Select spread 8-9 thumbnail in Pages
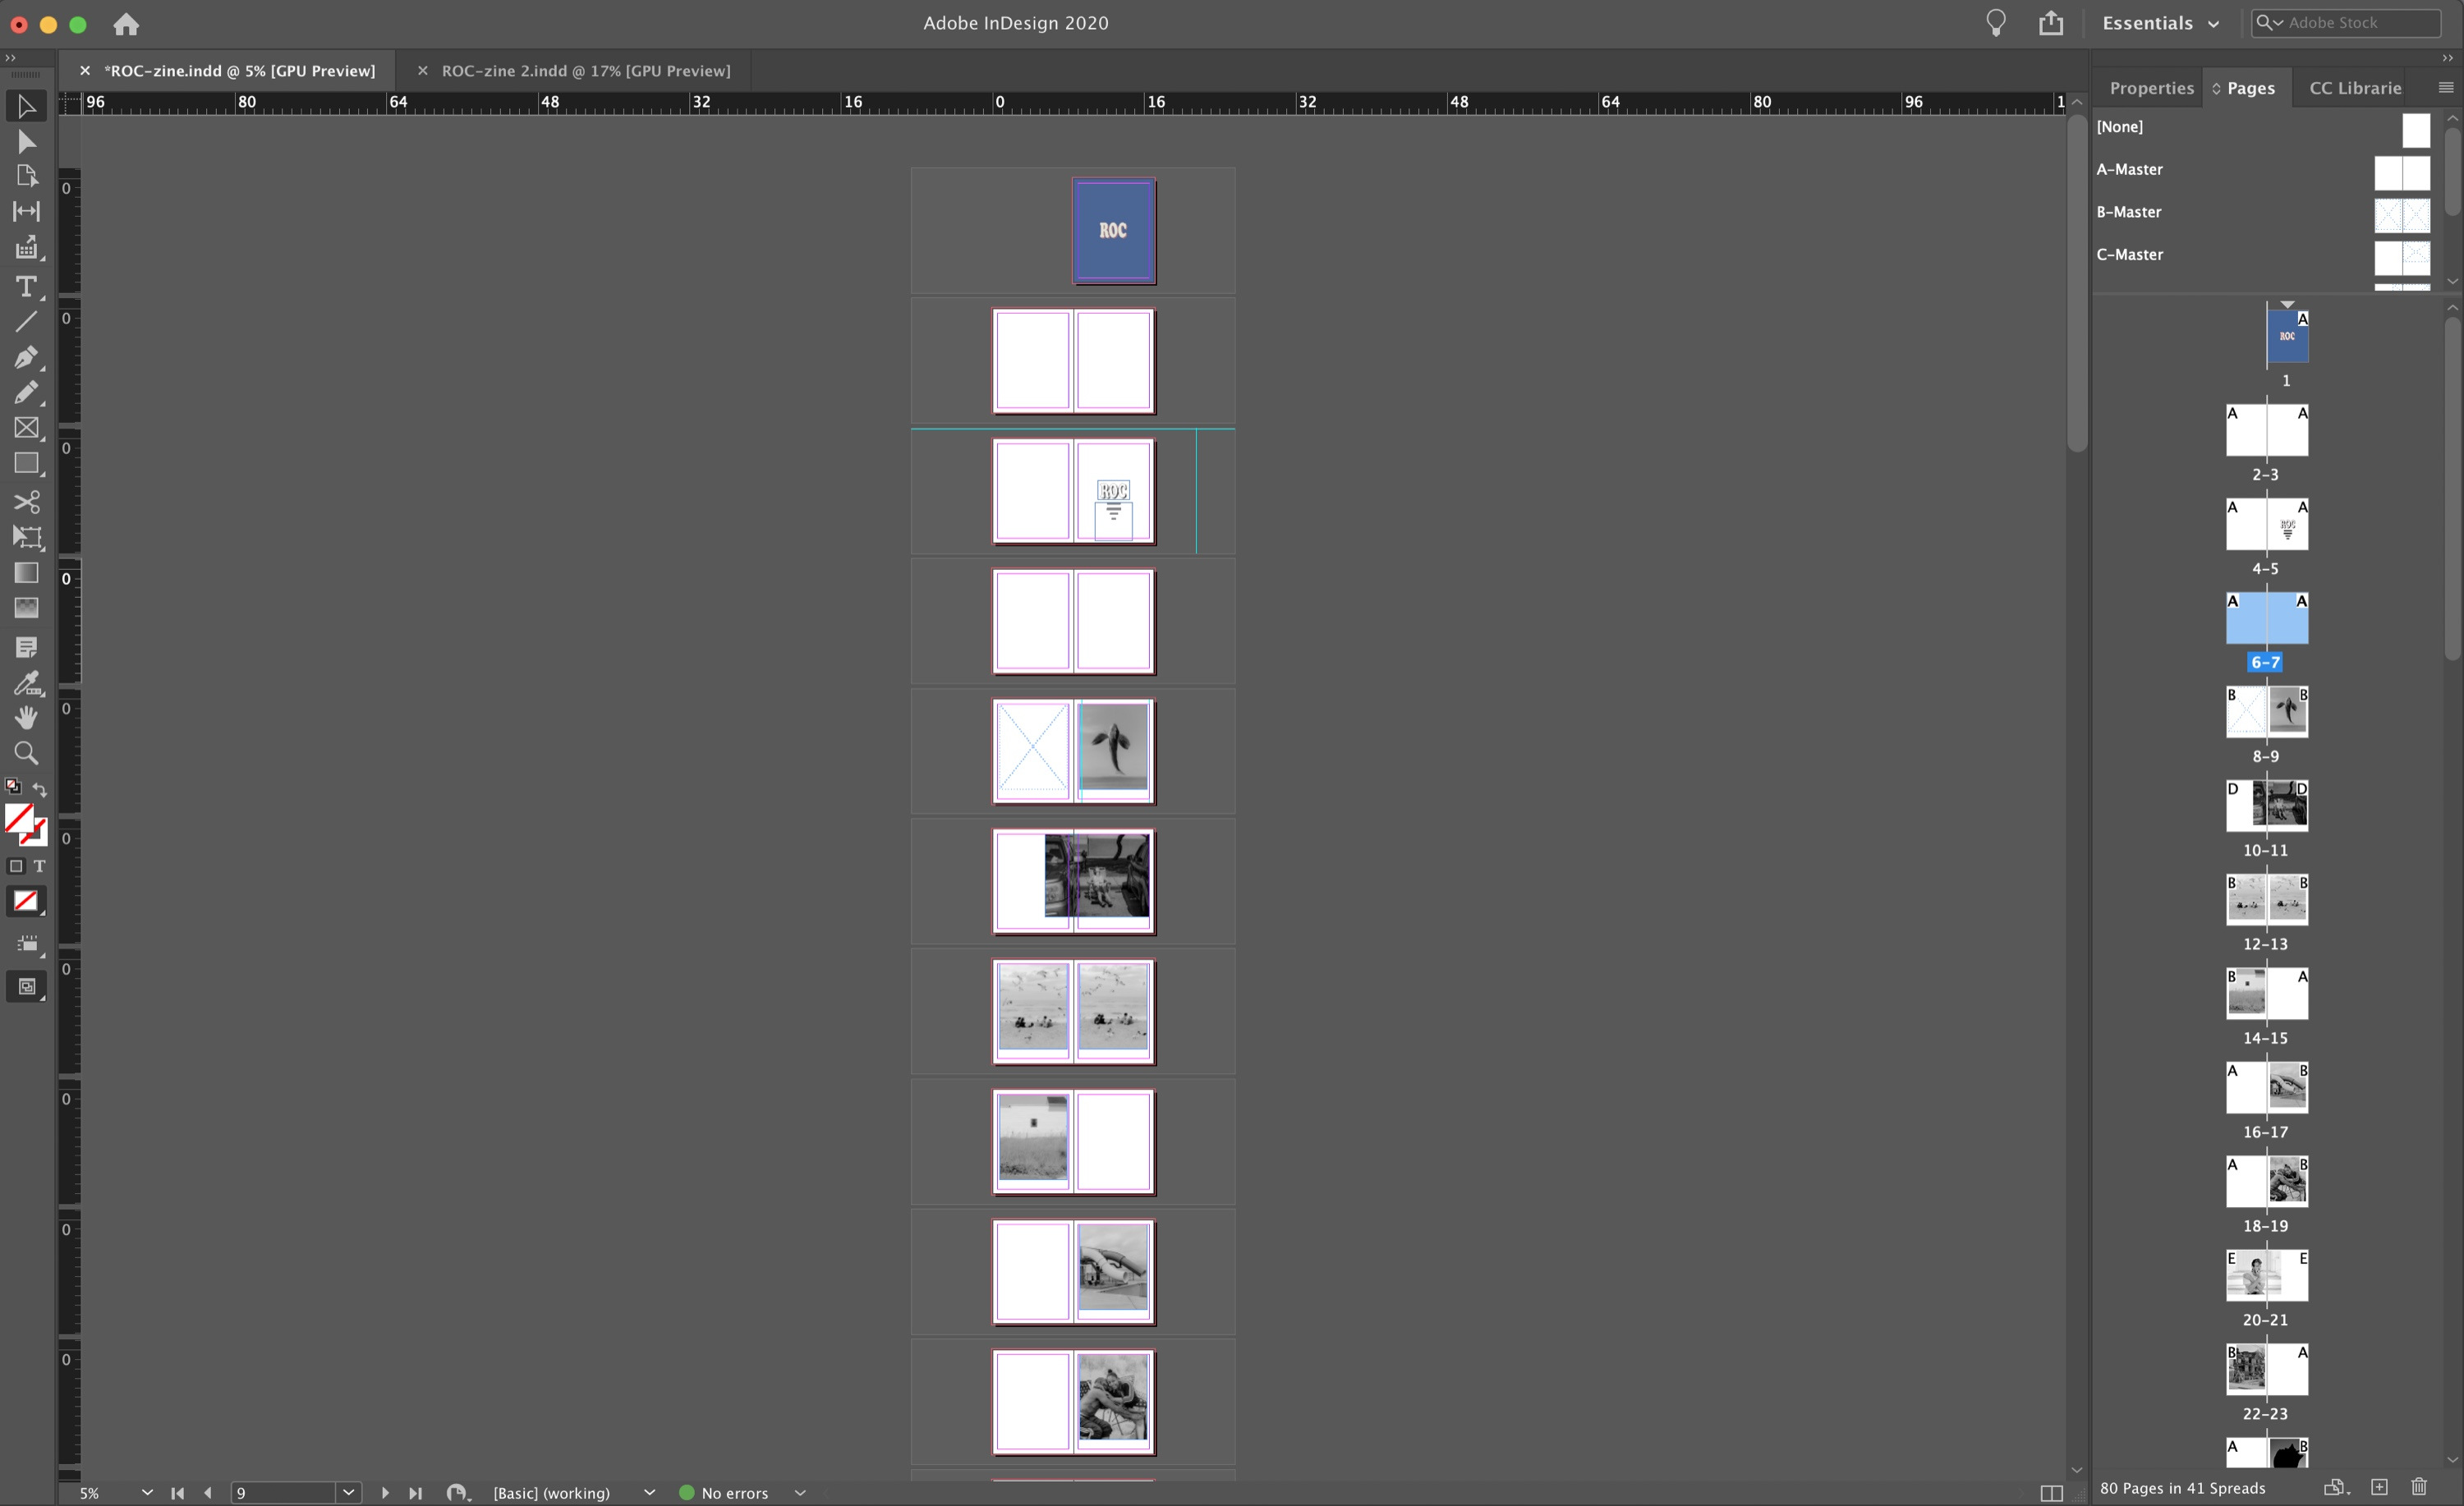This screenshot has height=1506, width=2464. (x=2266, y=711)
